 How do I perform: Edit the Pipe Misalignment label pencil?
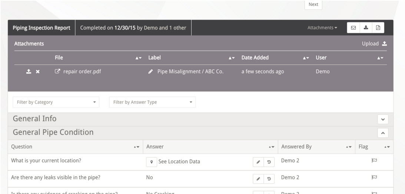pyautogui.click(x=150, y=72)
